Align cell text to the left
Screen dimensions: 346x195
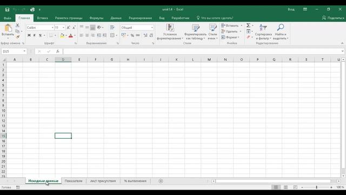coord(82,35)
